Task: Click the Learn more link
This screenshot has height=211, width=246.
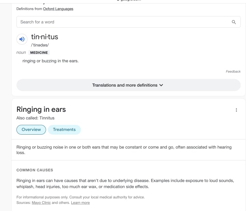Action: click(x=80, y=203)
